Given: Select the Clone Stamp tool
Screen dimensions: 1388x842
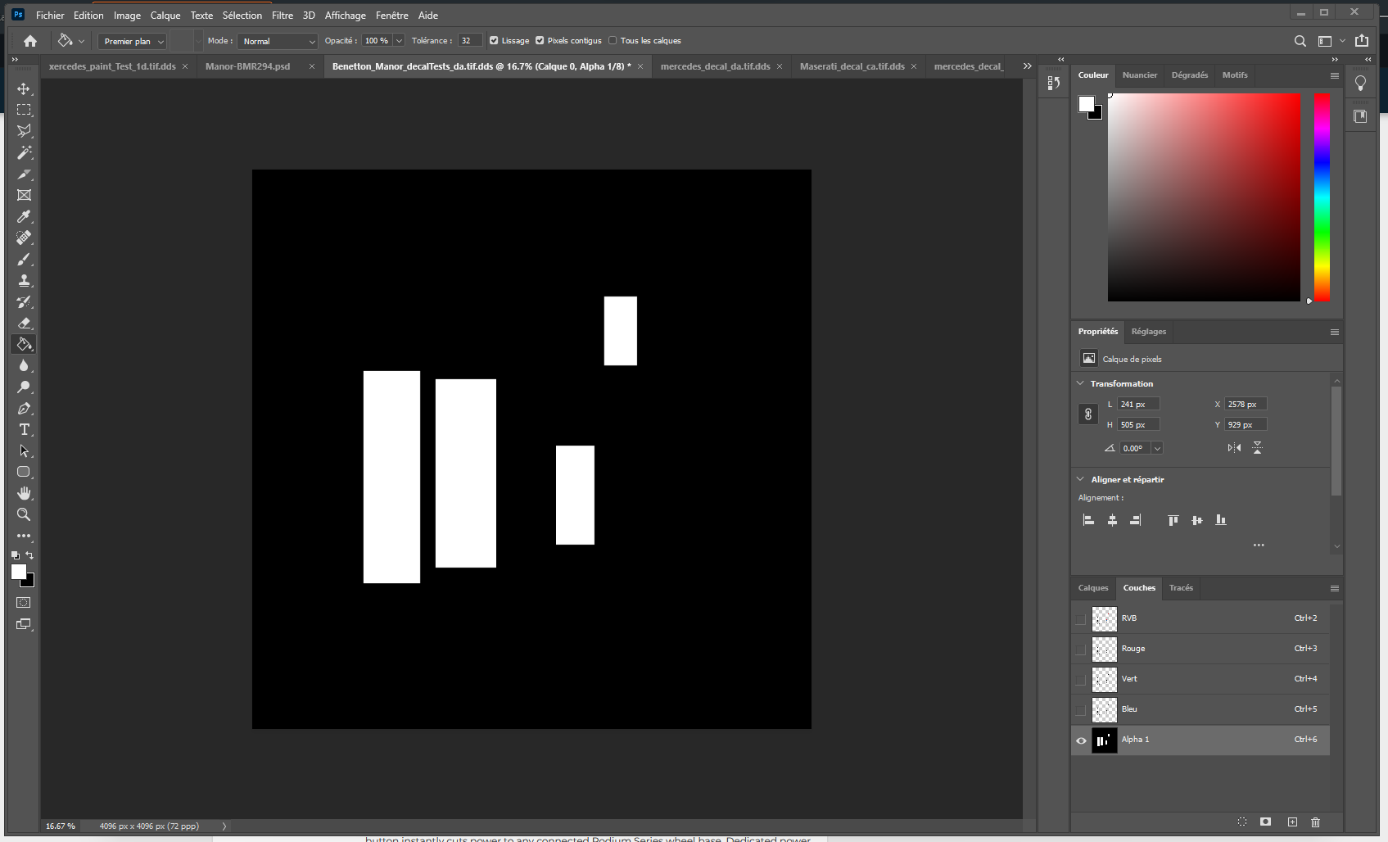Looking at the screenshot, I should [x=24, y=280].
